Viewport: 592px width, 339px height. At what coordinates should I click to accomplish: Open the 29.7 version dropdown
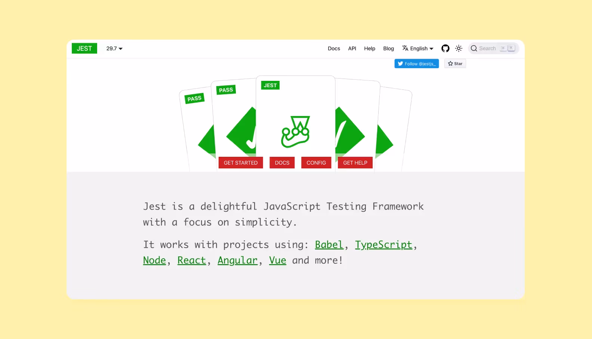coord(114,49)
